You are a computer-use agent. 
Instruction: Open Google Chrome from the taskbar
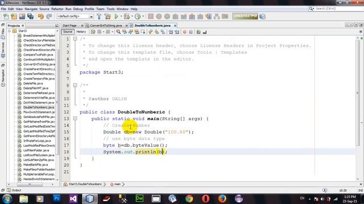pyautogui.click(x=189, y=199)
